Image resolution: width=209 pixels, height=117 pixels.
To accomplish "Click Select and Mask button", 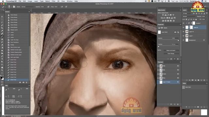I will click(171, 50).
